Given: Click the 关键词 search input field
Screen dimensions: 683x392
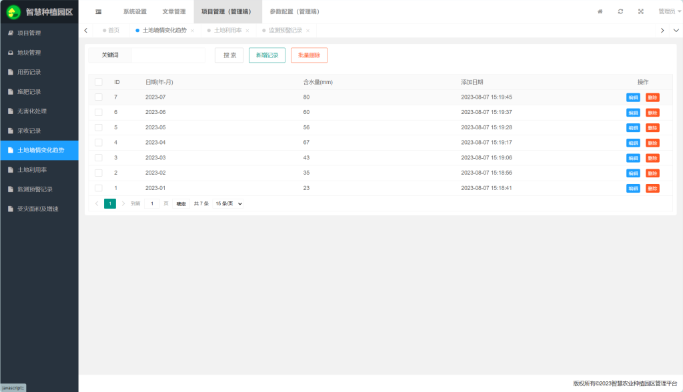Looking at the screenshot, I should tap(168, 55).
